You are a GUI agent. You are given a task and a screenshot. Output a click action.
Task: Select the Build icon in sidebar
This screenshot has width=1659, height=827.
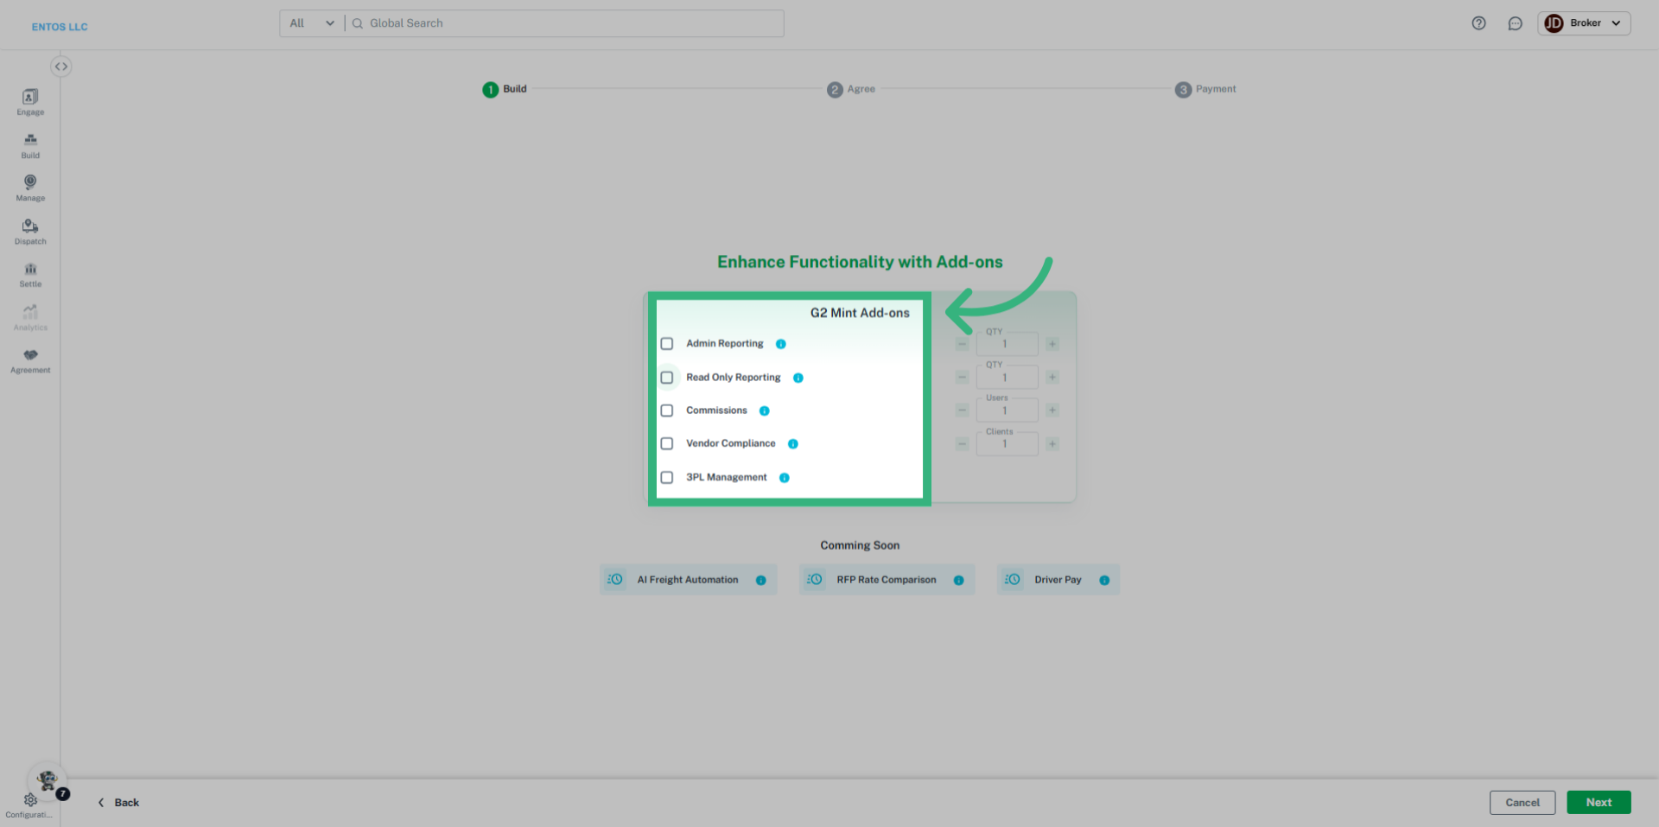click(x=29, y=144)
